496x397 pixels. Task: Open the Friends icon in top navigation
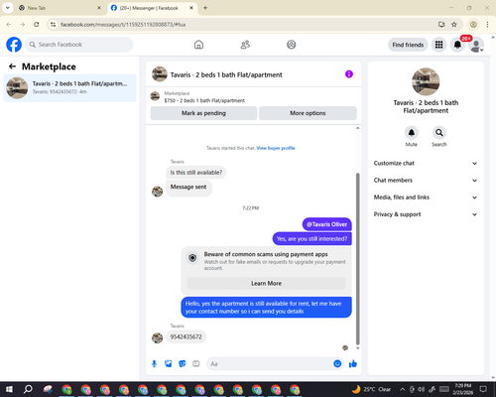[x=245, y=45]
